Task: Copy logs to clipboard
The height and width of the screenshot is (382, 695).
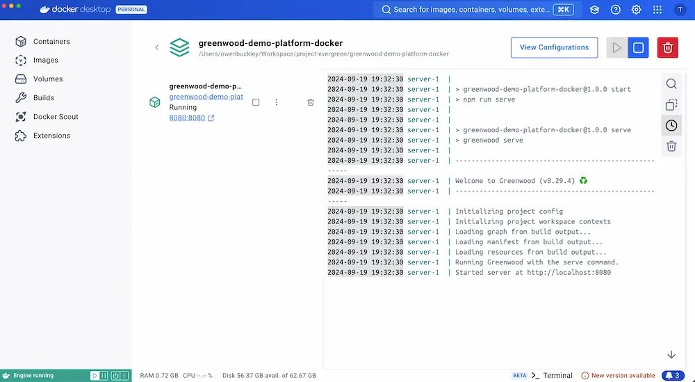Action: pyautogui.click(x=671, y=105)
